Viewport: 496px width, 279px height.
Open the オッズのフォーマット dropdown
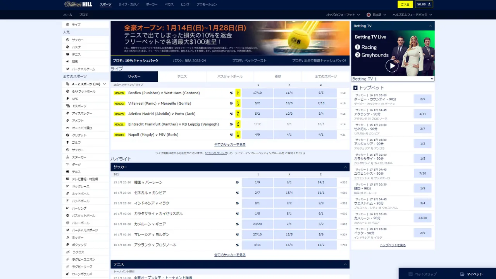[x=343, y=15]
